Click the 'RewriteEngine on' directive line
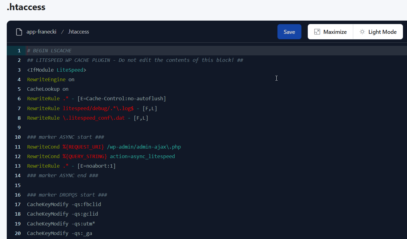Screen dimensions: 407x239 click(51, 80)
